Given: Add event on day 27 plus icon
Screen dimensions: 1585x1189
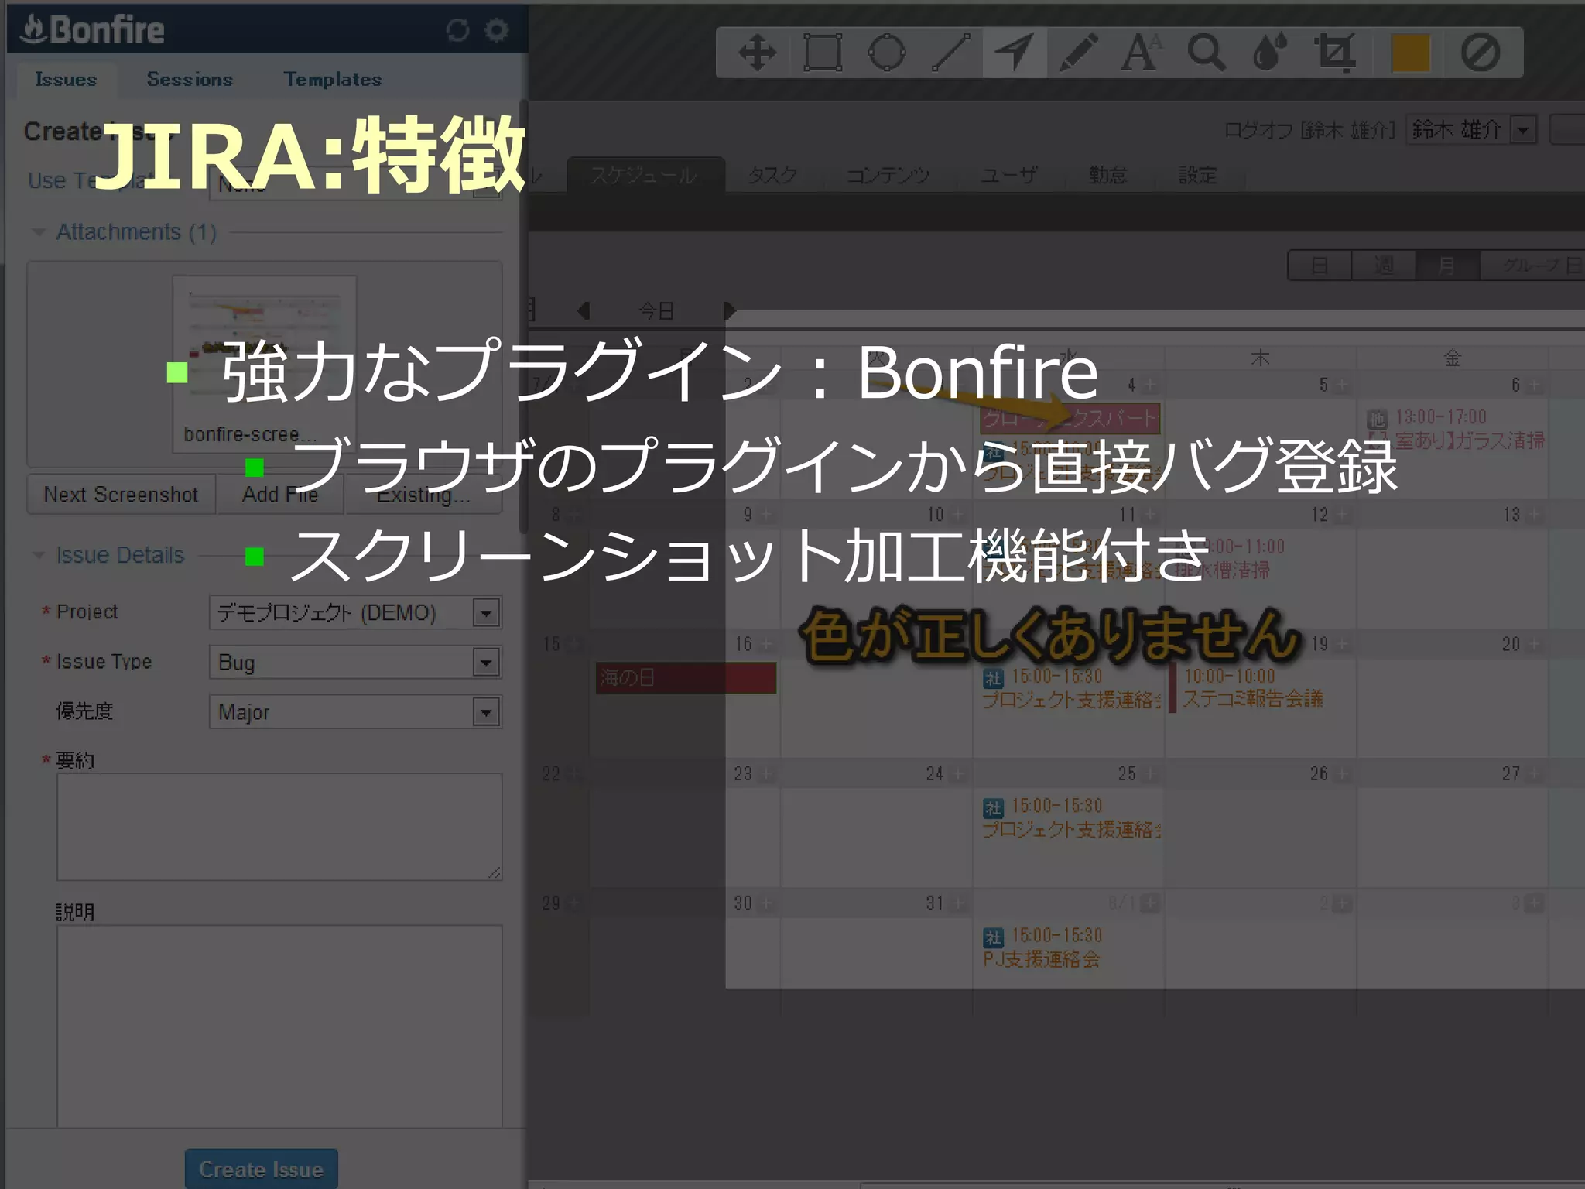Looking at the screenshot, I should click(x=1534, y=773).
